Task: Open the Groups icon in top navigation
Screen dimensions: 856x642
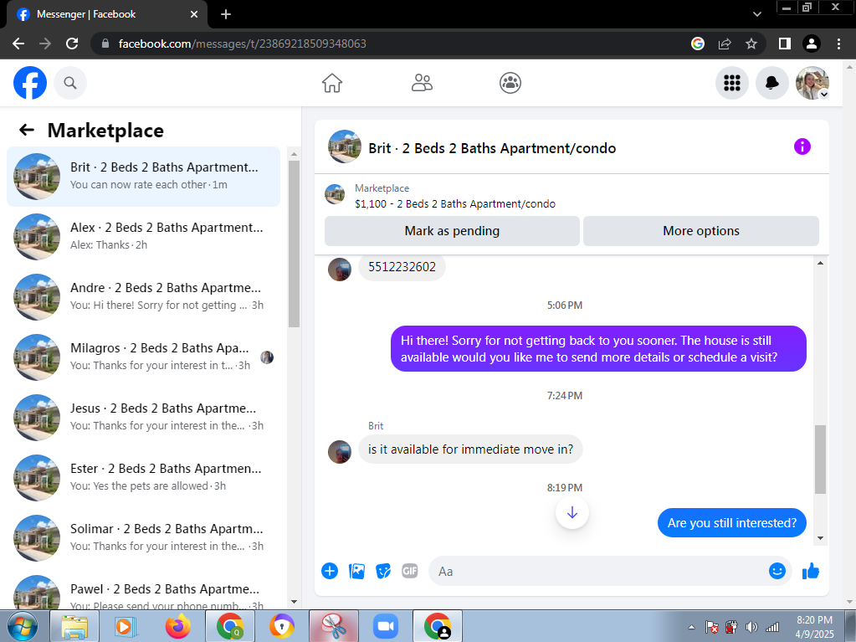Action: pos(510,83)
